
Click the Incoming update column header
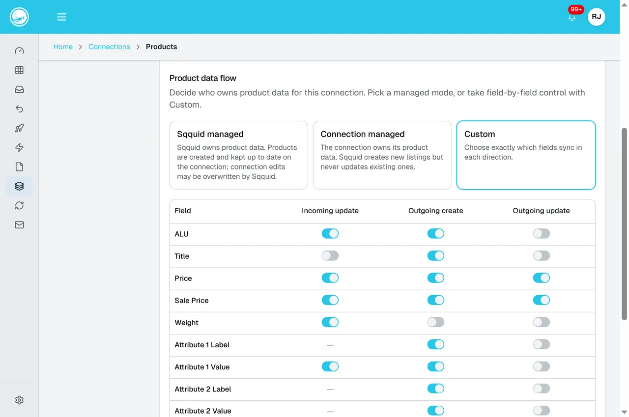coord(330,211)
